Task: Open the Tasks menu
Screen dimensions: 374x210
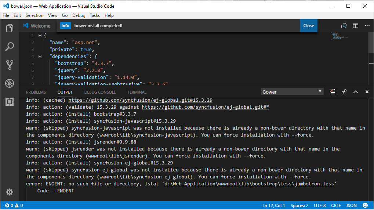Action: pos(95,15)
